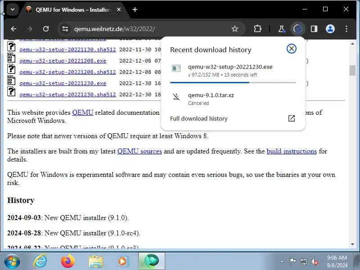The image size is (360, 270).
Task: Click the page scrollbar down arrow
Action: (x=352, y=244)
